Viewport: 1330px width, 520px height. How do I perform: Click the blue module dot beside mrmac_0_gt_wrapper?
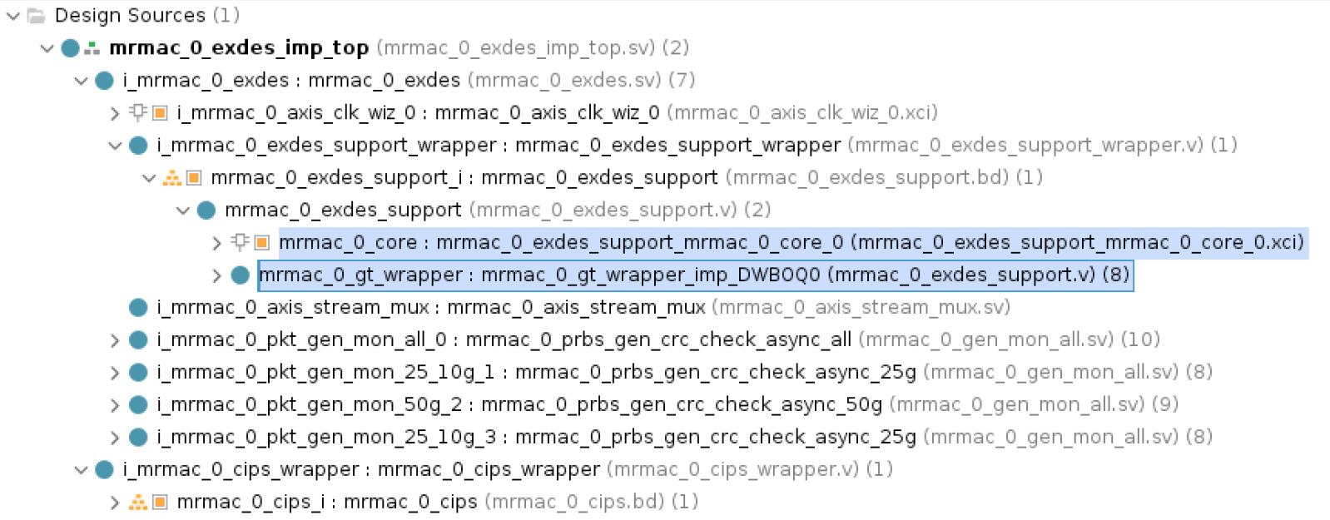pos(241,275)
